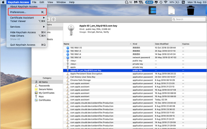Viewport: 207px width, 129px height.
Task: Open the Trash icon on the desktop
Action: 191,10
